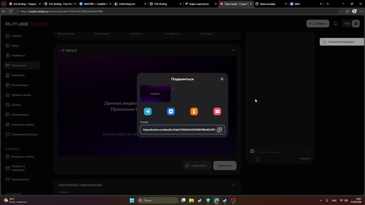Copy the share link with copy icon
The height and width of the screenshot is (205, 365).
pyautogui.click(x=220, y=130)
